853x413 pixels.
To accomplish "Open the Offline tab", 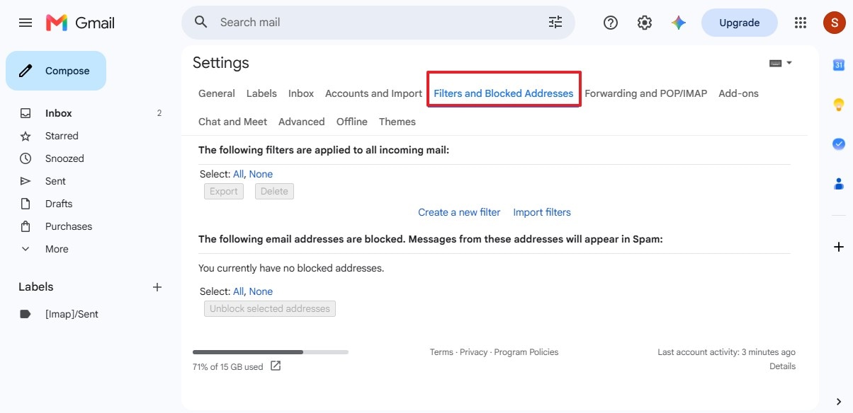I will coord(352,122).
